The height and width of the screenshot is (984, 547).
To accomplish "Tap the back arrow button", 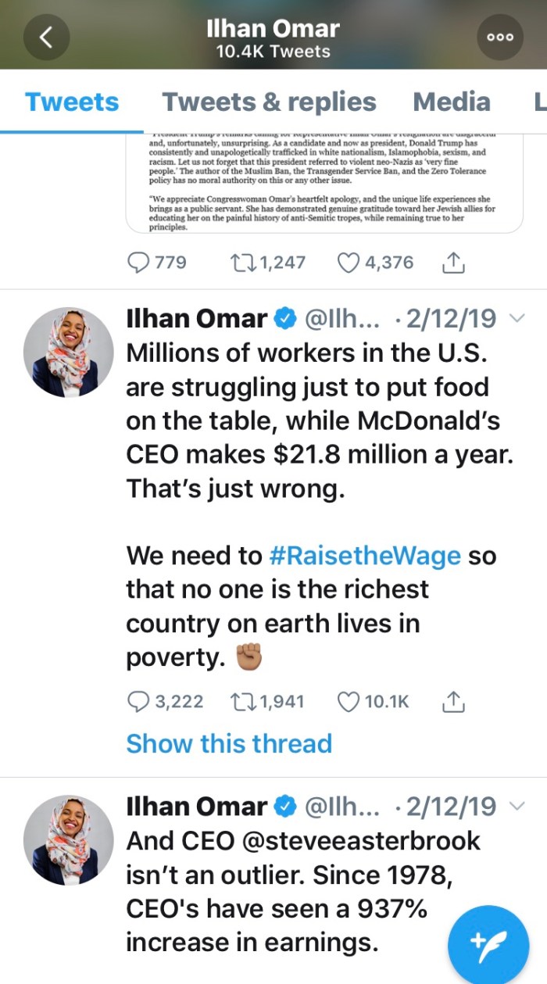I will click(46, 38).
